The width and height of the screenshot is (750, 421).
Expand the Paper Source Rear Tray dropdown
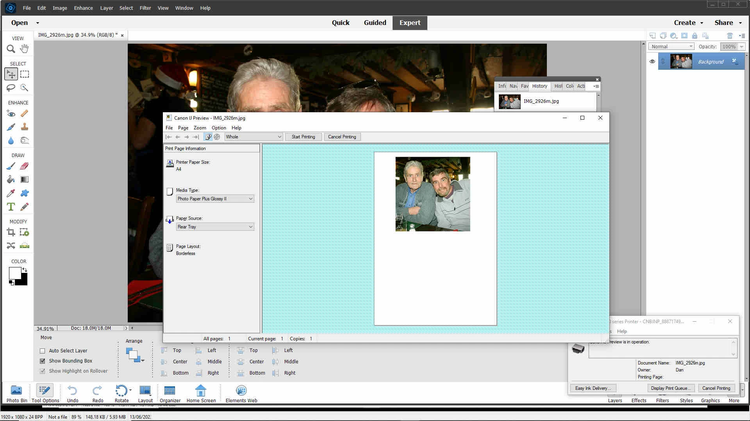coord(215,227)
